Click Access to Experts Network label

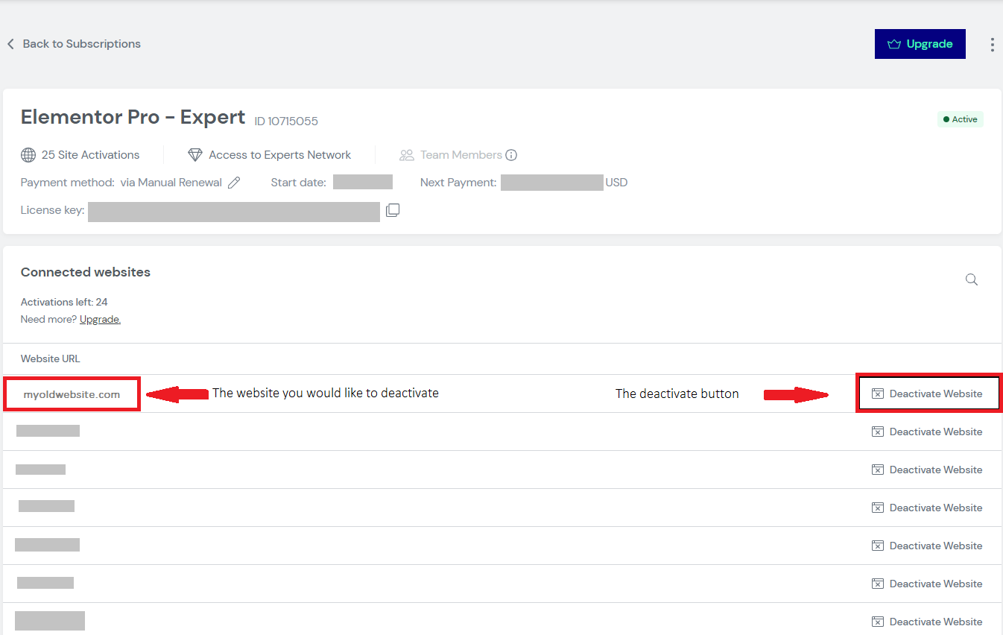tap(280, 155)
